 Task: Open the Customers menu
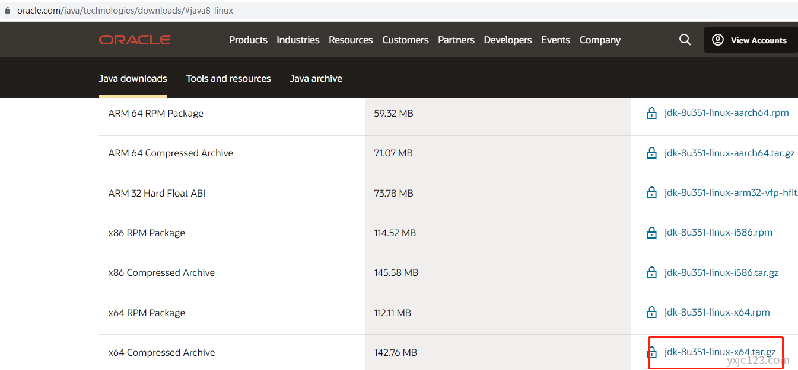pyautogui.click(x=405, y=40)
